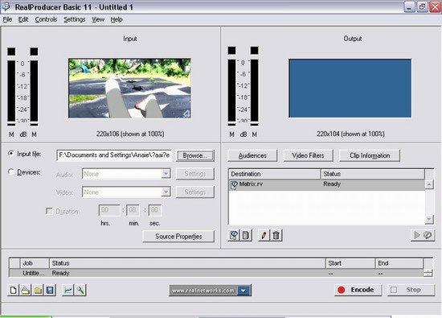Click the Status column header in destination list
Viewport: 442px width, 318px height.
[373, 174]
